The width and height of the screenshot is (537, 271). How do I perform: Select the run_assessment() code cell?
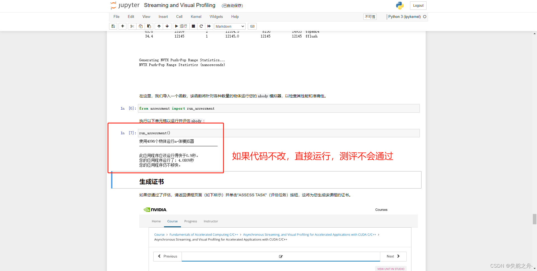tap(279, 133)
